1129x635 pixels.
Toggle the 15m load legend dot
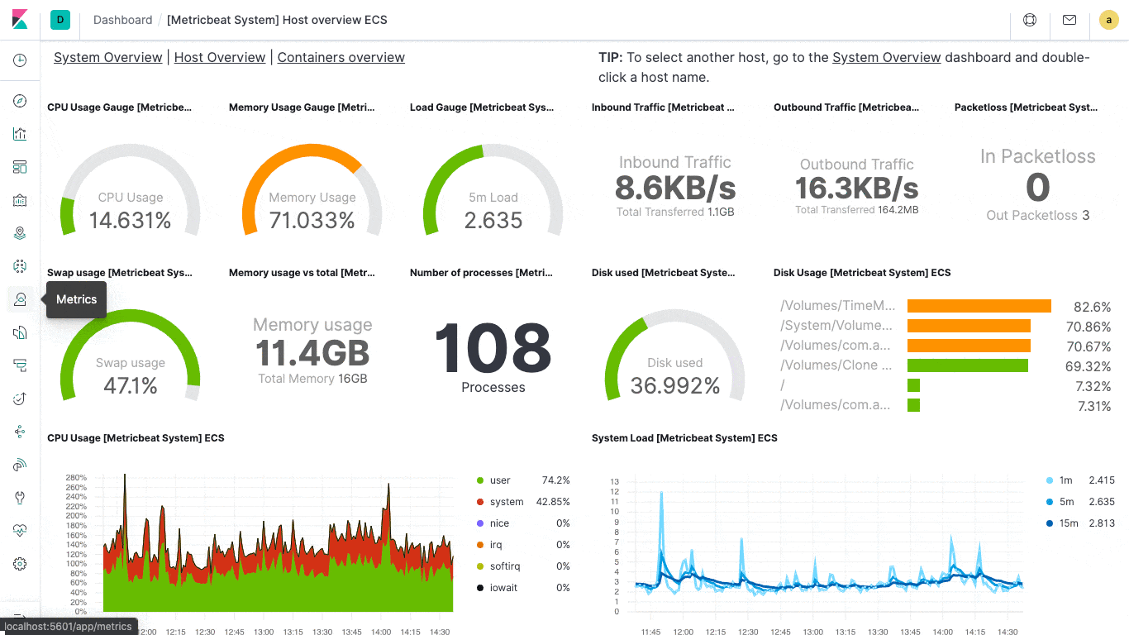[1050, 523]
